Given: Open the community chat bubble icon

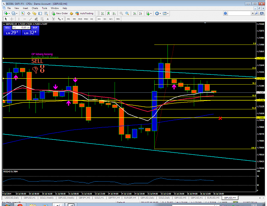Looking at the screenshot, I should [x=262, y=13].
